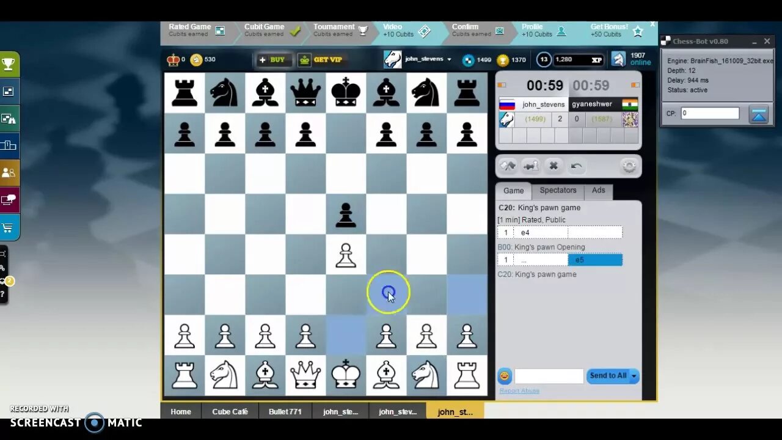Viewport: 782px width, 440px height.
Task: Click the gyaneshwer player name
Action: 591,105
